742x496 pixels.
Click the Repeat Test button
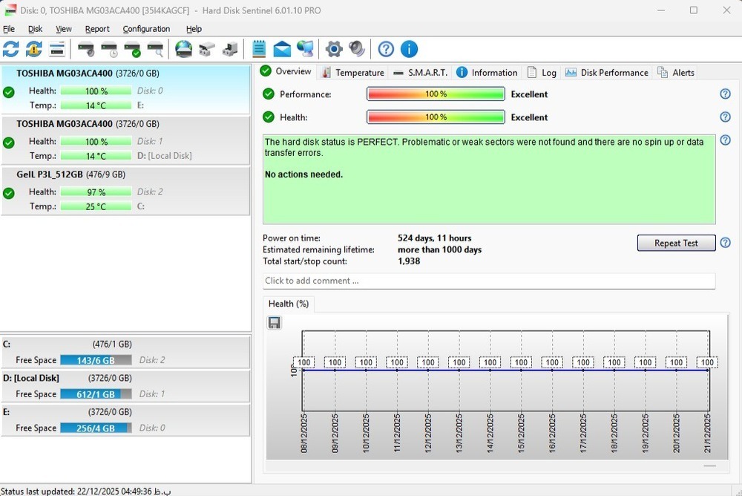pyautogui.click(x=676, y=244)
